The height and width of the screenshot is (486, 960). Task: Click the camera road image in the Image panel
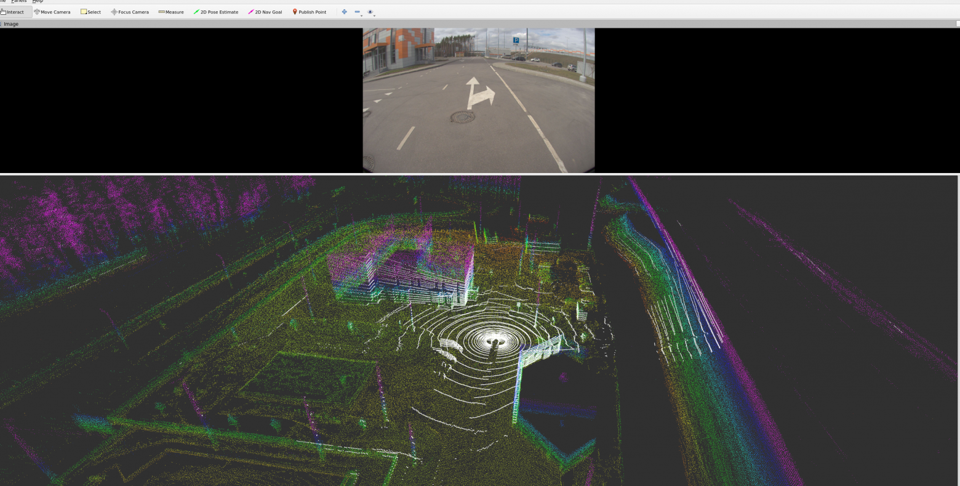pyautogui.click(x=479, y=100)
